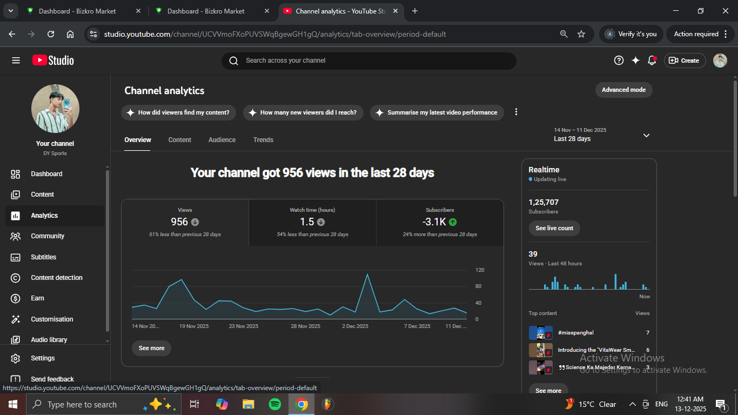Open the YouTube Studio hamburger menu

pos(16,61)
